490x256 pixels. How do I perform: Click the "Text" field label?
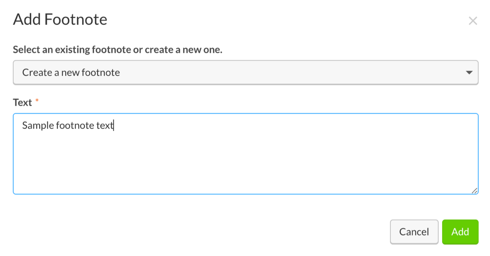(x=22, y=102)
